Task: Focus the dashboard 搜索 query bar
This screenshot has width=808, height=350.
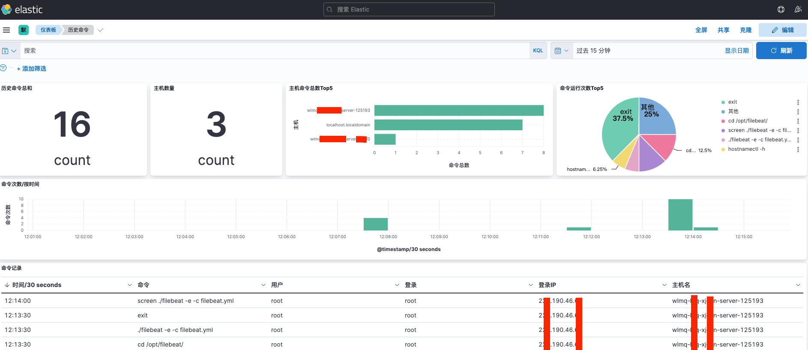Action: [274, 51]
